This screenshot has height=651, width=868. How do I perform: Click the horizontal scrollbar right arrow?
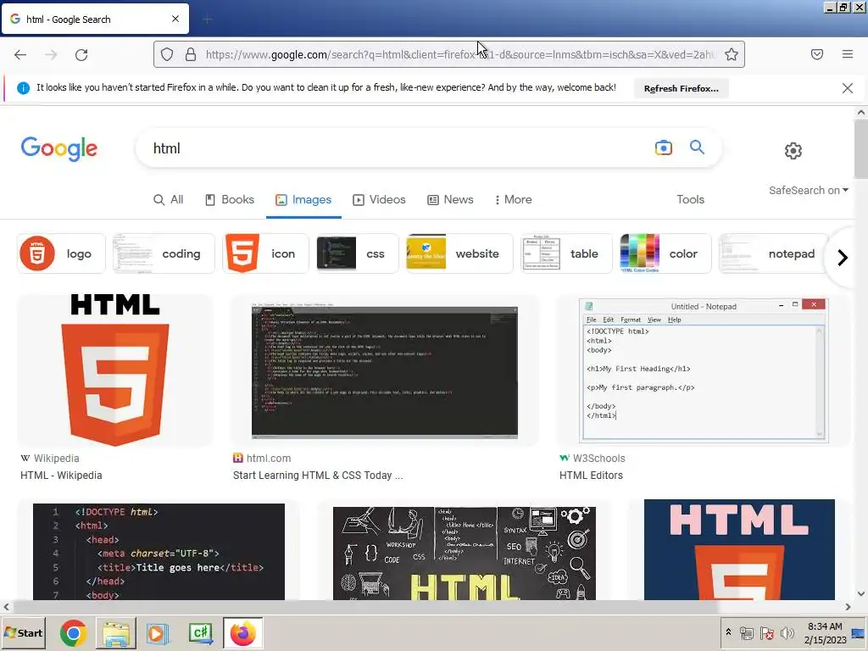pos(848,607)
